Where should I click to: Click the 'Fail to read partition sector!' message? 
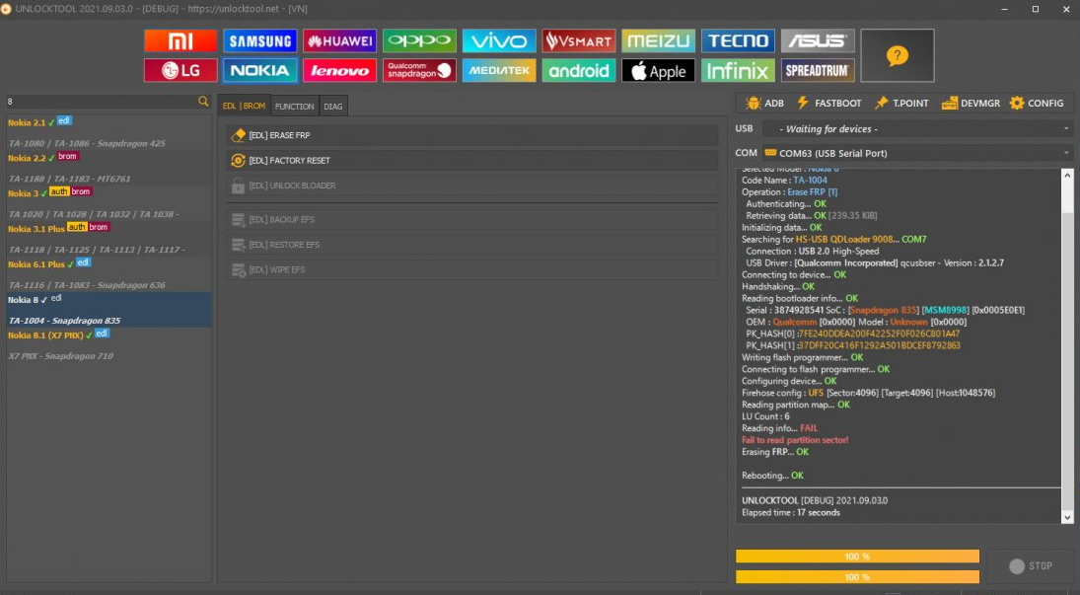tap(795, 440)
